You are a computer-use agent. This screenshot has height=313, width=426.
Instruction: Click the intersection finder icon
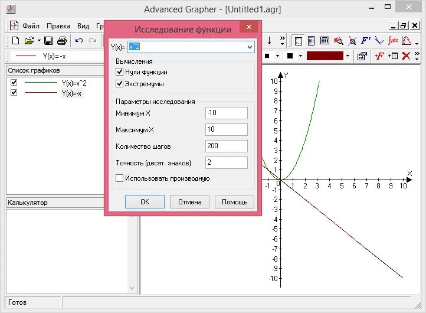pos(352,41)
